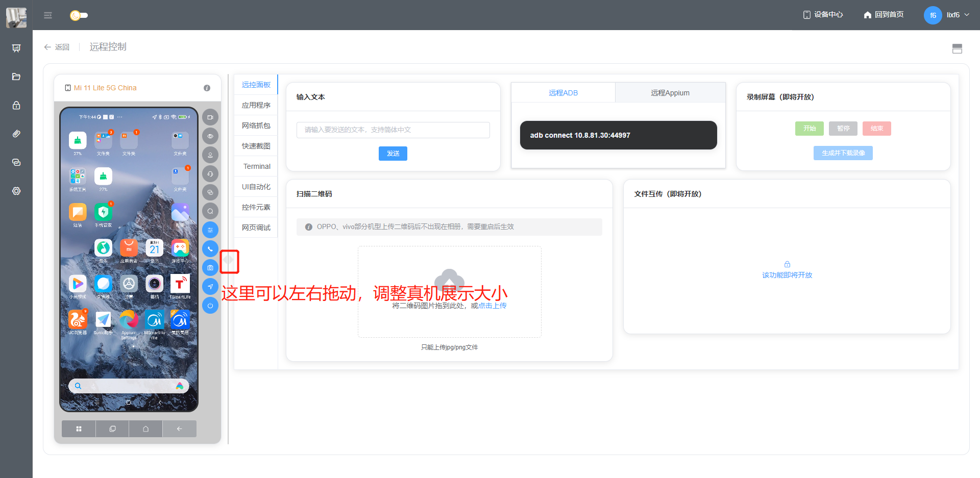
Task: Tap the recent apps button below phone
Action: click(112, 429)
